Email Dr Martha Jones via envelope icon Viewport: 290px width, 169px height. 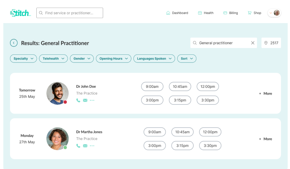tap(85, 146)
